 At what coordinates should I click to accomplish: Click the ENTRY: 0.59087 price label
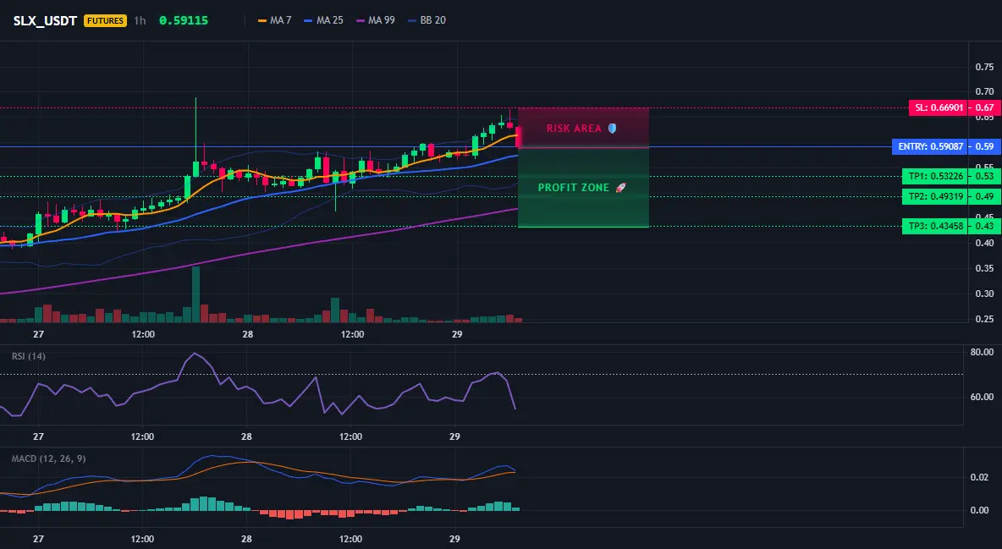930,146
